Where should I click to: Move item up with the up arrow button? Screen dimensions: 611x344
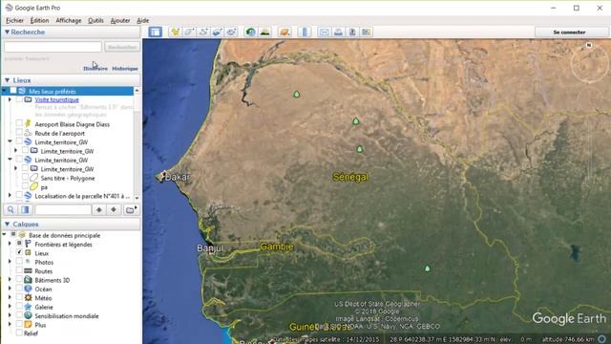pyautogui.click(x=99, y=210)
